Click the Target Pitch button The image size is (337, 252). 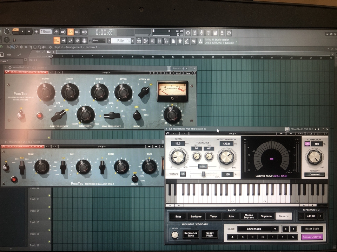point(209,234)
